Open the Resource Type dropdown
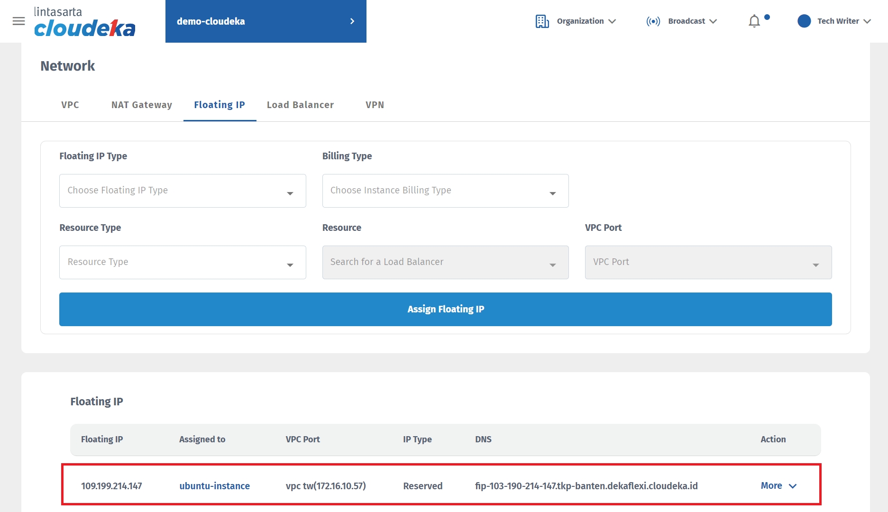The height and width of the screenshot is (512, 888). [x=183, y=262]
